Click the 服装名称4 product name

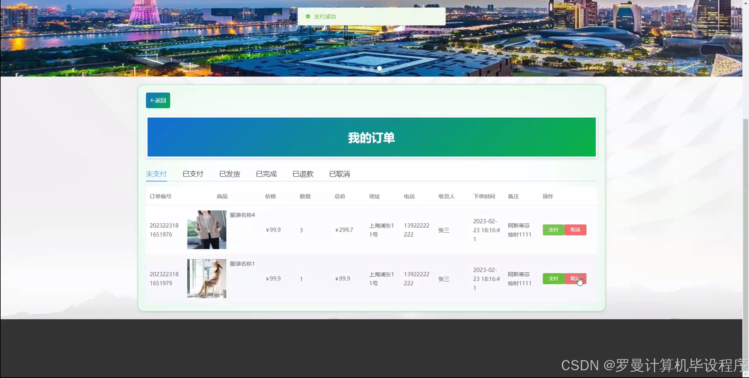tap(242, 215)
